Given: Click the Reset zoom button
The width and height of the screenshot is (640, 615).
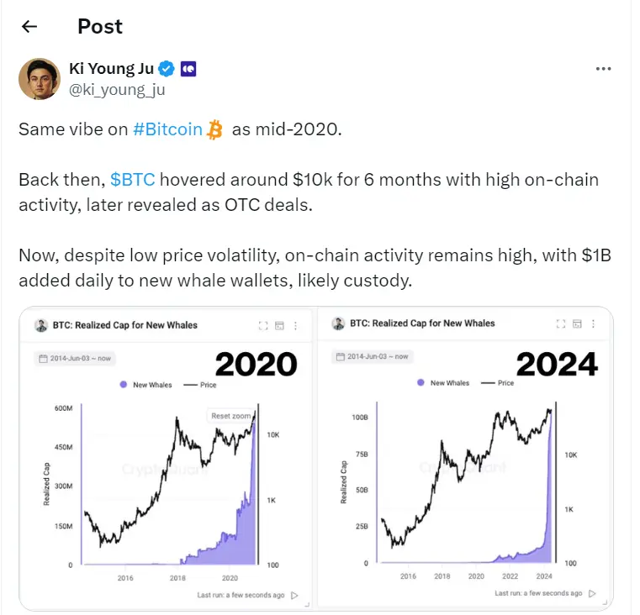Looking at the screenshot, I should pyautogui.click(x=232, y=416).
